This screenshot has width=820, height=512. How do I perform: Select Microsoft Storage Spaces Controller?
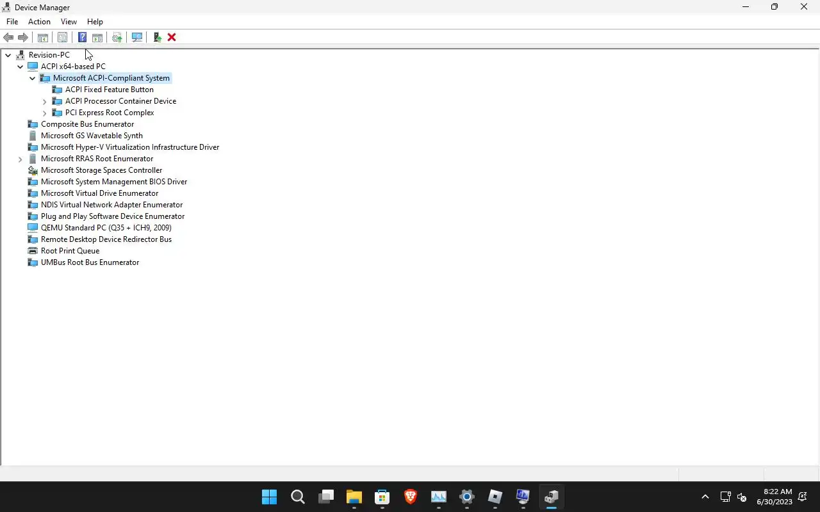click(101, 170)
